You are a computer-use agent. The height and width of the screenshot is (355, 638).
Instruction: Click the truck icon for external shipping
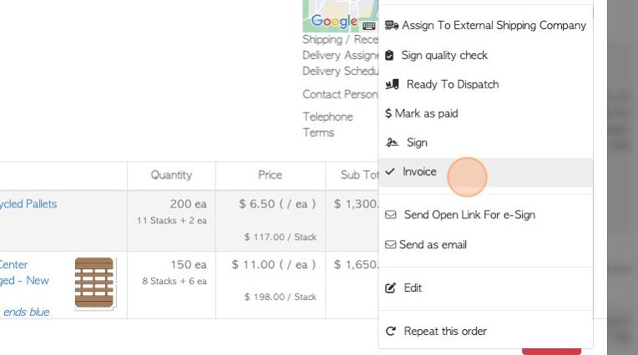(391, 26)
